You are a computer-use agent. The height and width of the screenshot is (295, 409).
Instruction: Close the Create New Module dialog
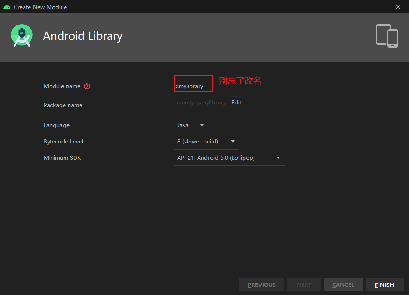(398, 7)
